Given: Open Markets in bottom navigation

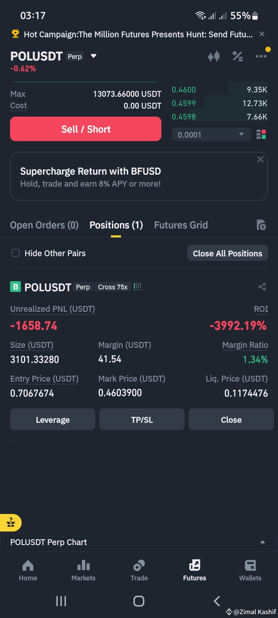Looking at the screenshot, I should (83, 570).
